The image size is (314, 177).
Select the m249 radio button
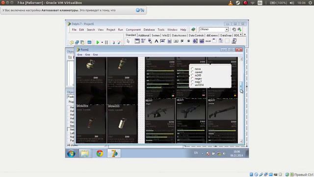coord(192,75)
